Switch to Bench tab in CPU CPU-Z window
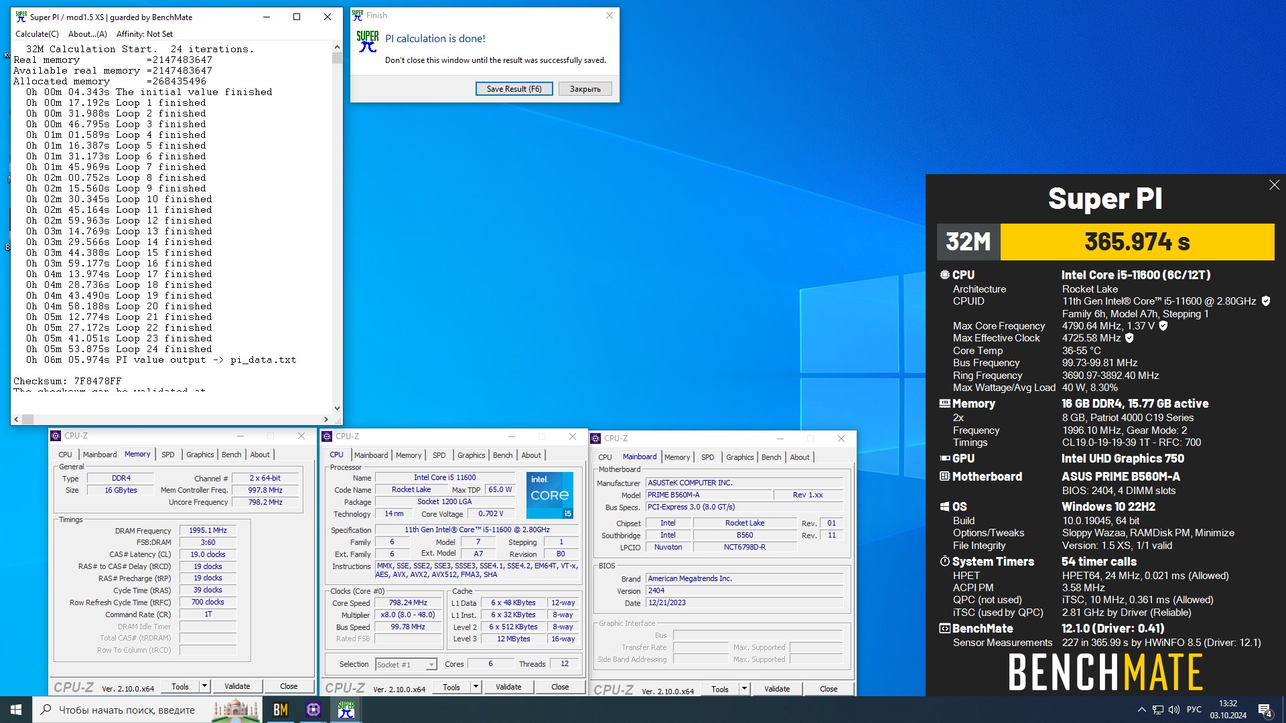Viewport: 1286px width, 723px height. click(x=502, y=455)
